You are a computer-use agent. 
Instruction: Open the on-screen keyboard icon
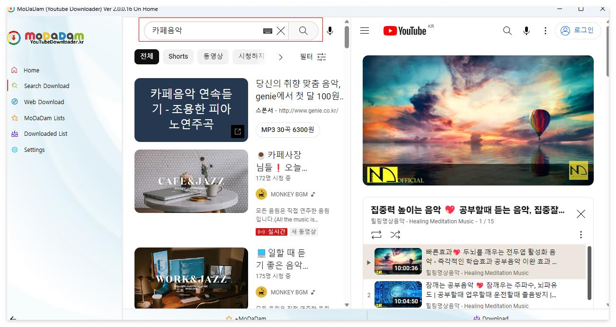pos(268,31)
